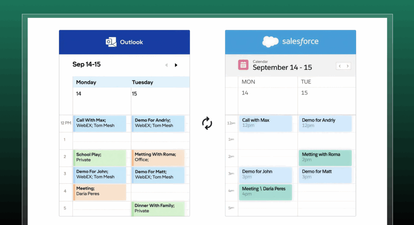
Task: Click Salesforce previous date range chevron
Action: [x=340, y=66]
